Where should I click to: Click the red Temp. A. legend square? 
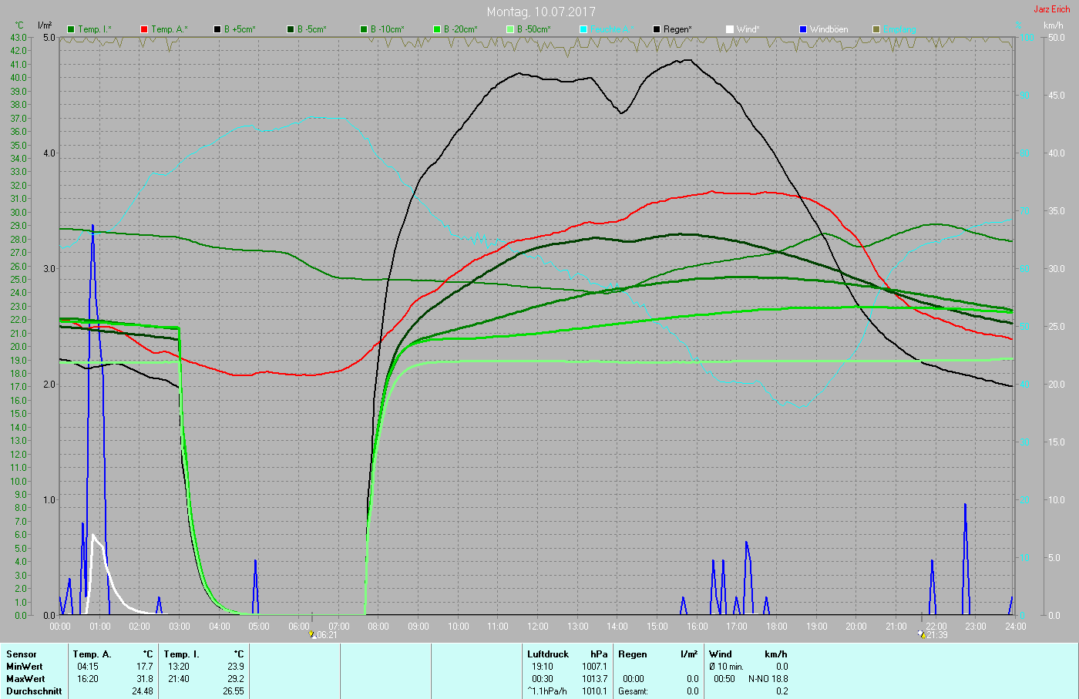[144, 29]
